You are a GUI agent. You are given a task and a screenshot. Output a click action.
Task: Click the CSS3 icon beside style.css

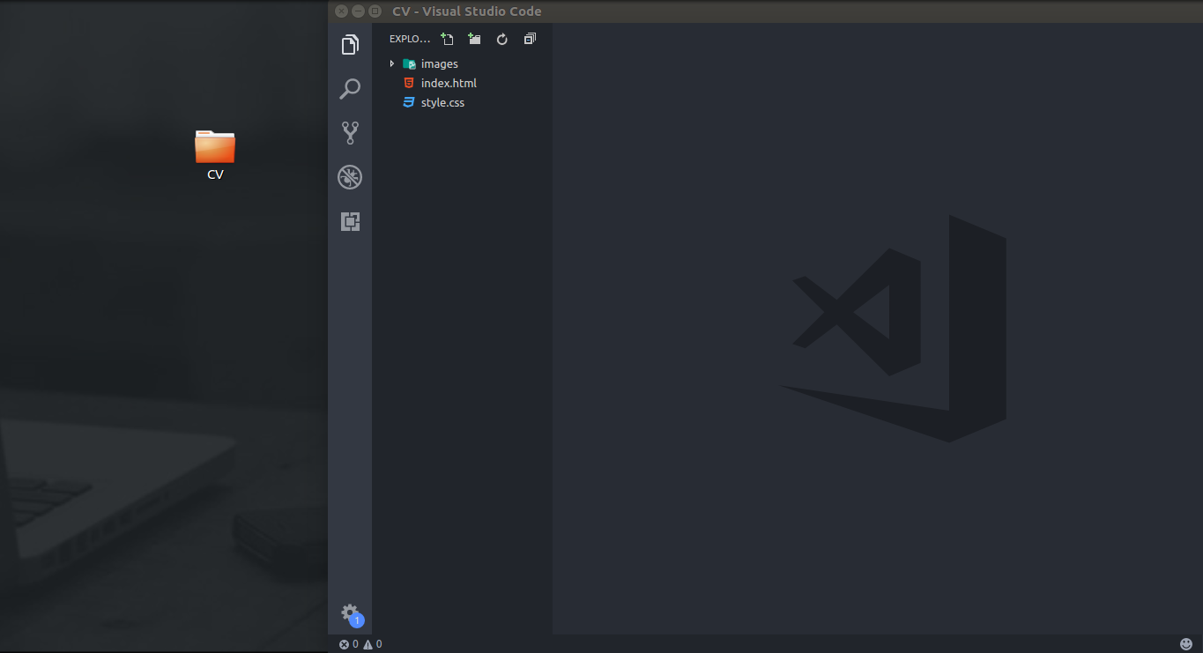409,102
